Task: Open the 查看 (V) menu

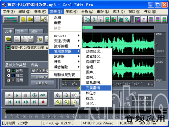Action: pyautogui.click(x=40, y=11)
